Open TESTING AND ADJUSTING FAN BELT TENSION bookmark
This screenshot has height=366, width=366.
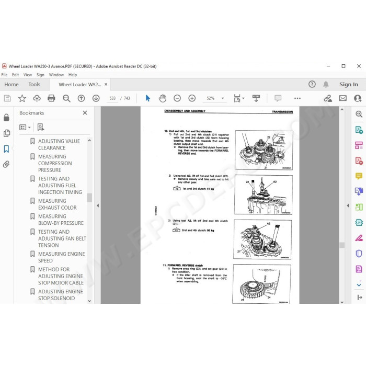(62, 238)
